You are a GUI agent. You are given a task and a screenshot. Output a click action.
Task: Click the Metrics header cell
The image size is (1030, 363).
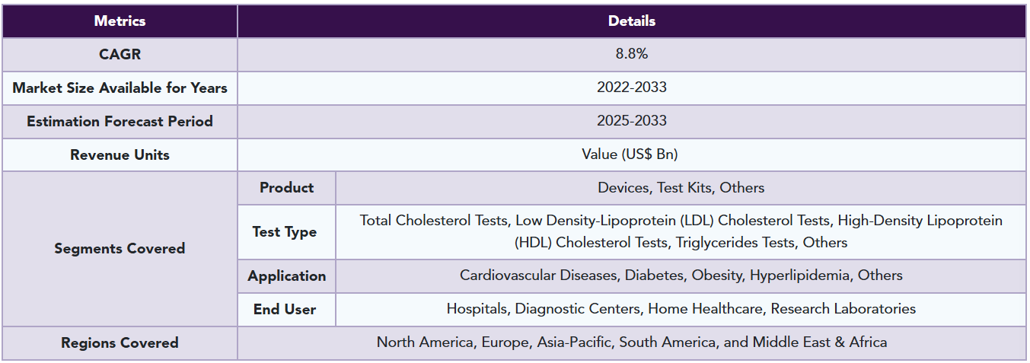120,21
